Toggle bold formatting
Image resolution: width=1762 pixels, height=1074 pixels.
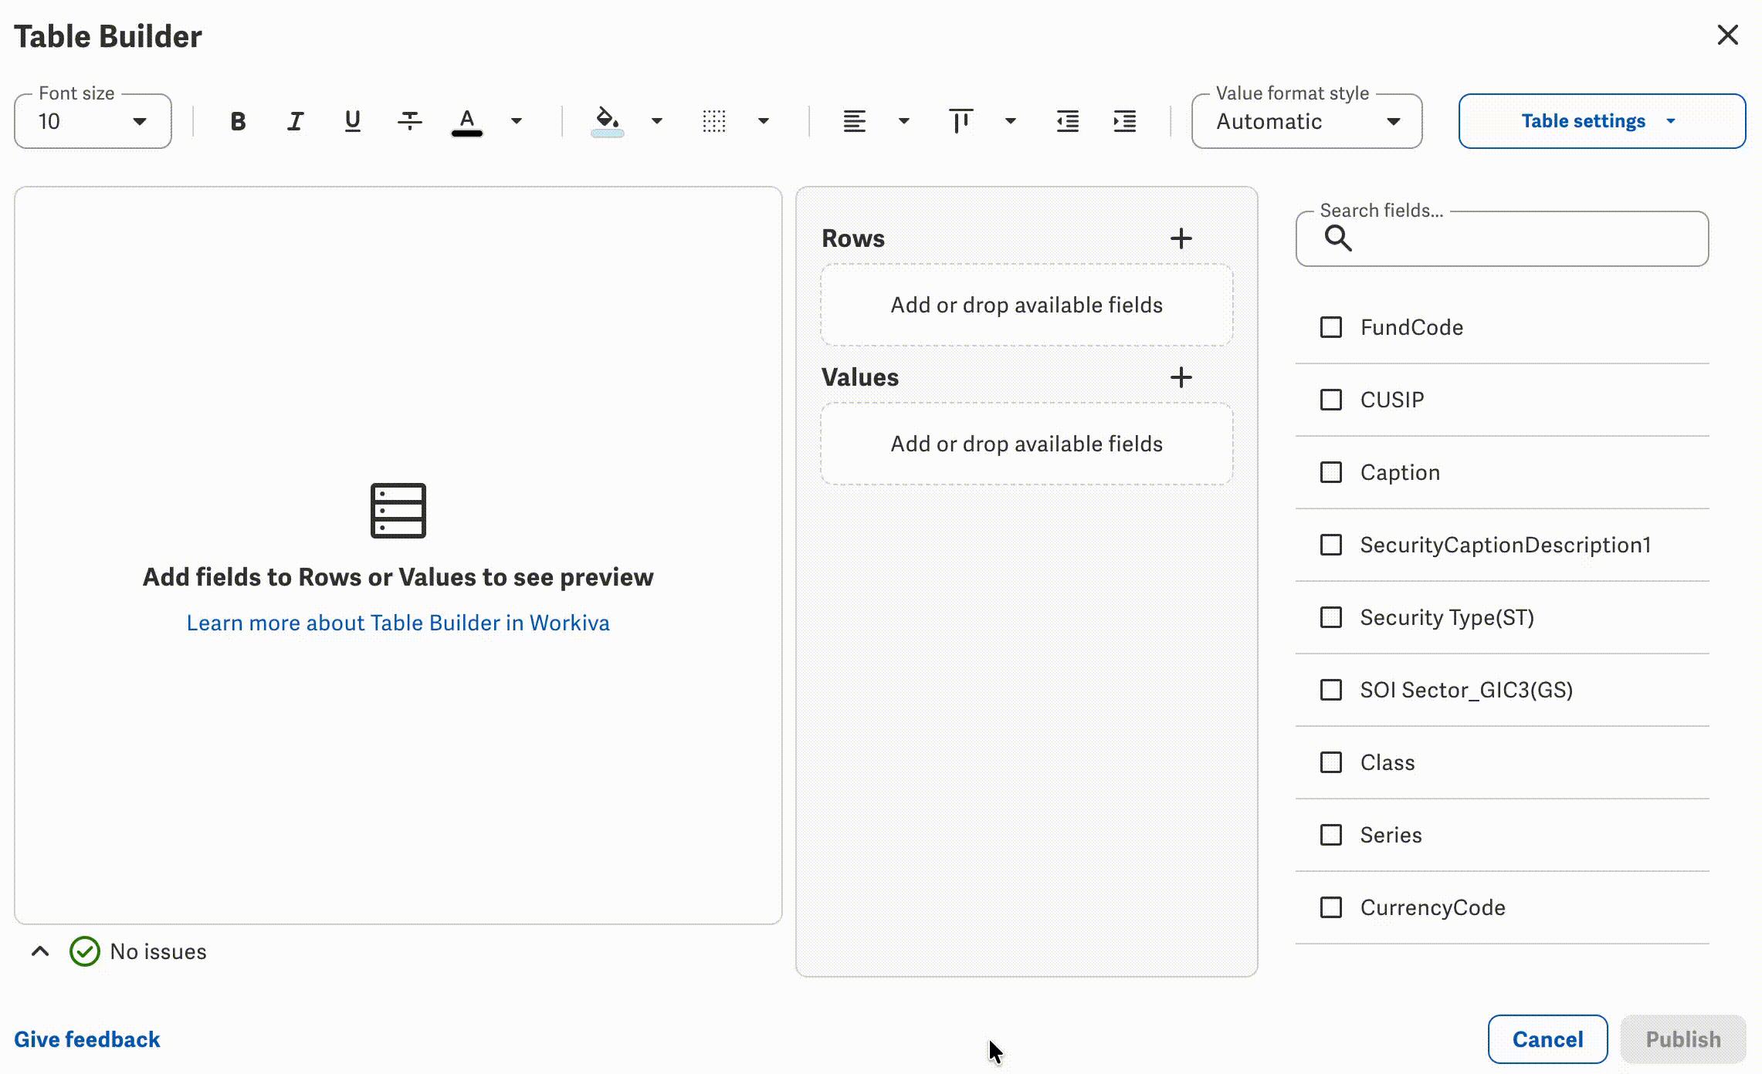coord(238,121)
